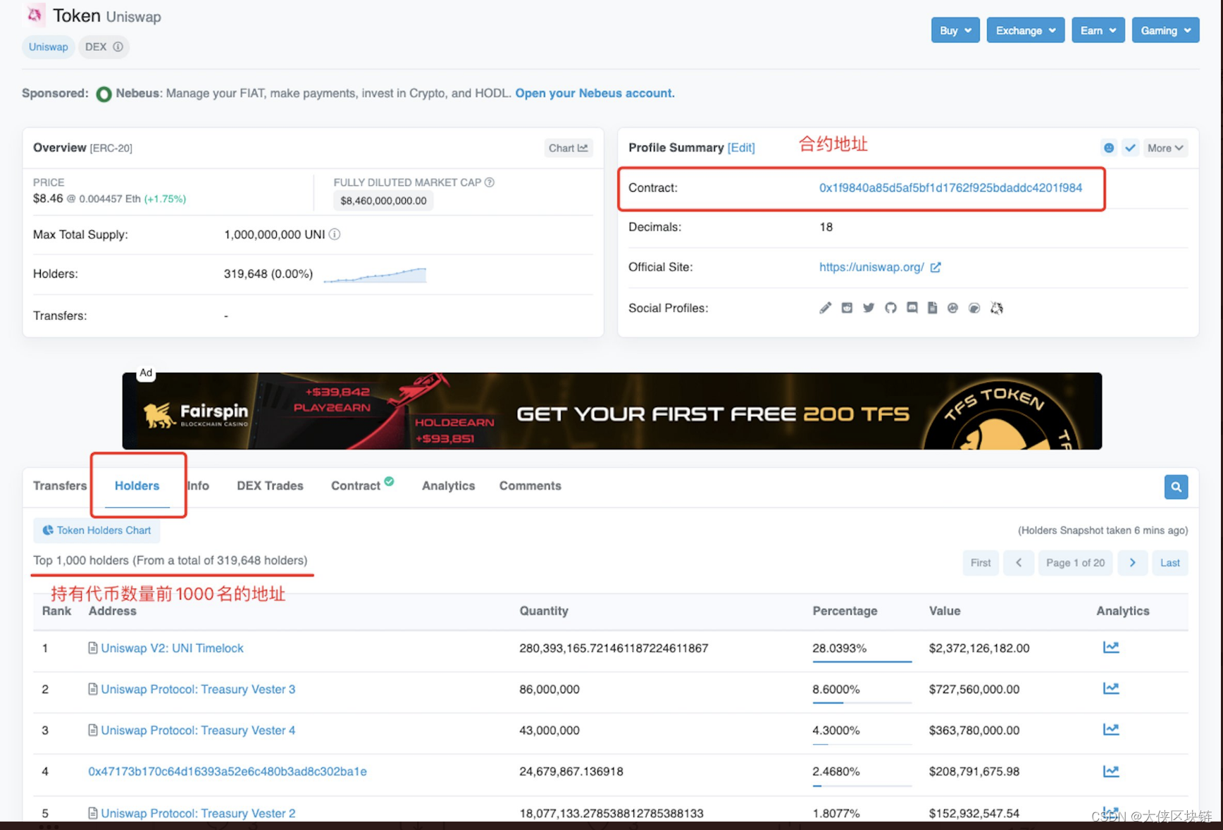Open the Analytics chart icon for rank 1 holder
Screen dimensions: 1223x830
1111,647
